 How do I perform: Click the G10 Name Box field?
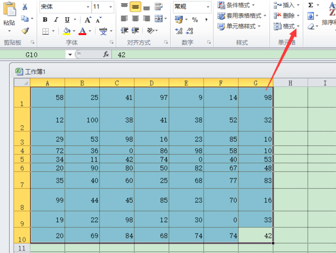[x=33, y=55]
